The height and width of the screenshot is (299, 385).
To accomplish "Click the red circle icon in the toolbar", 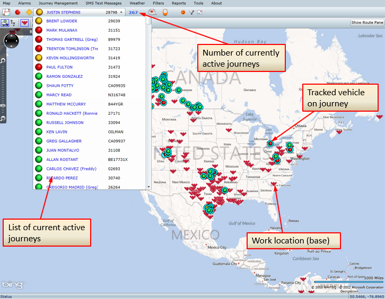I will click(17, 12).
